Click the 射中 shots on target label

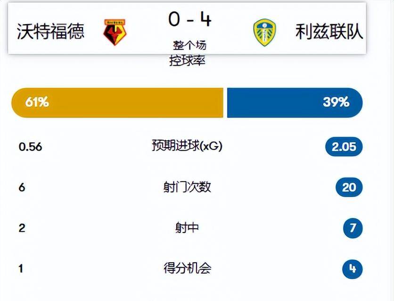coord(187,228)
